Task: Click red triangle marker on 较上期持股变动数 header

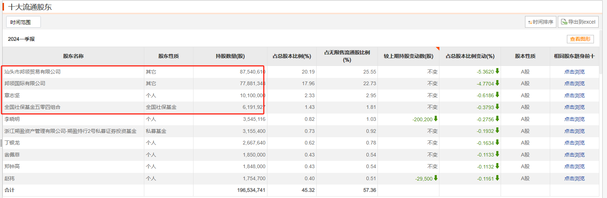Action: click(x=438, y=48)
